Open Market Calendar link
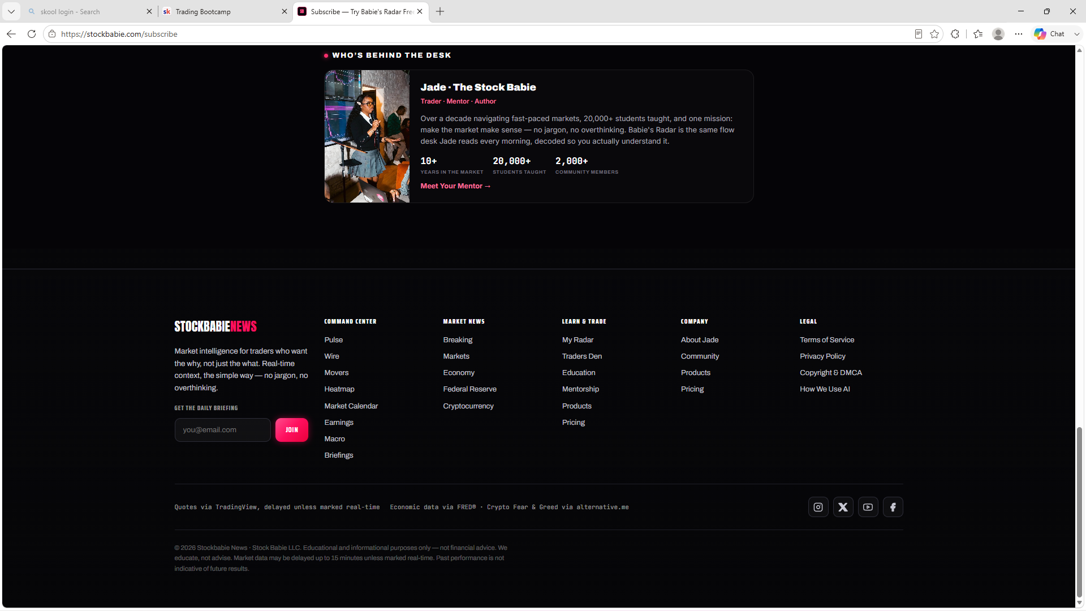This screenshot has width=1086, height=611. [x=351, y=406]
